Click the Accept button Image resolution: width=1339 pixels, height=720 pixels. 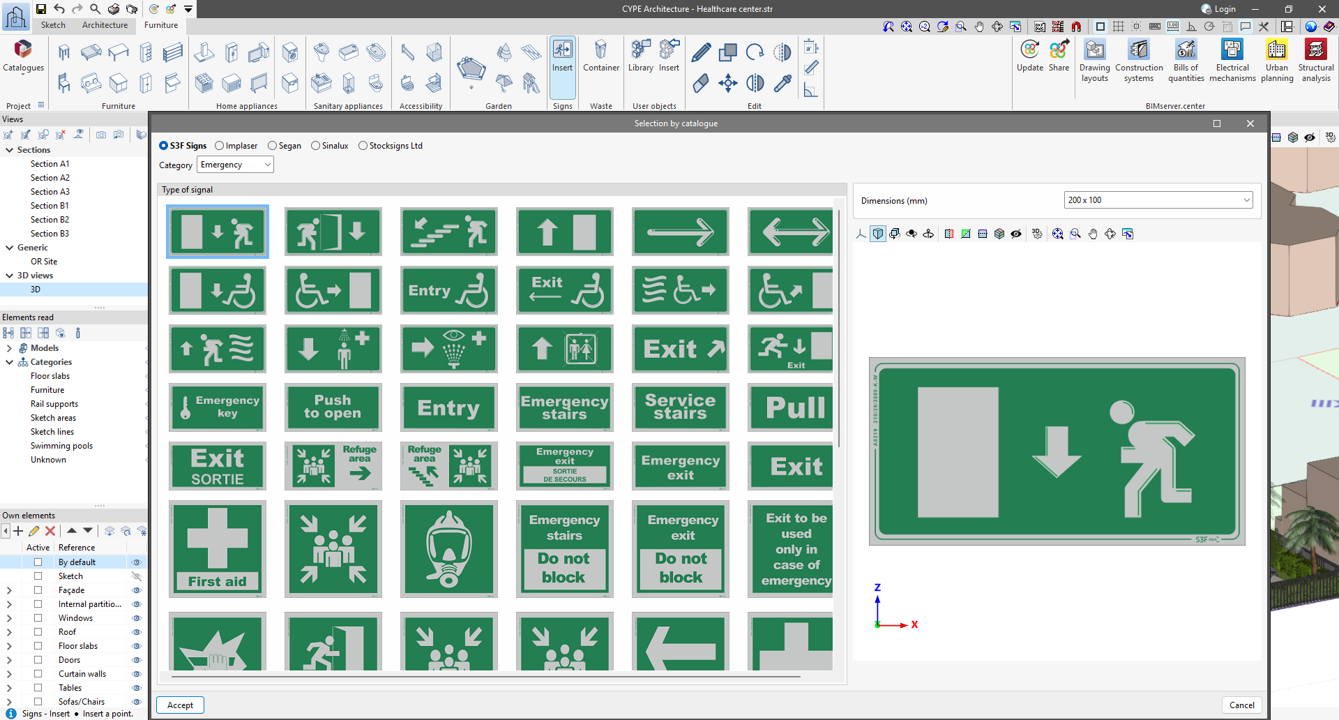[180, 705]
